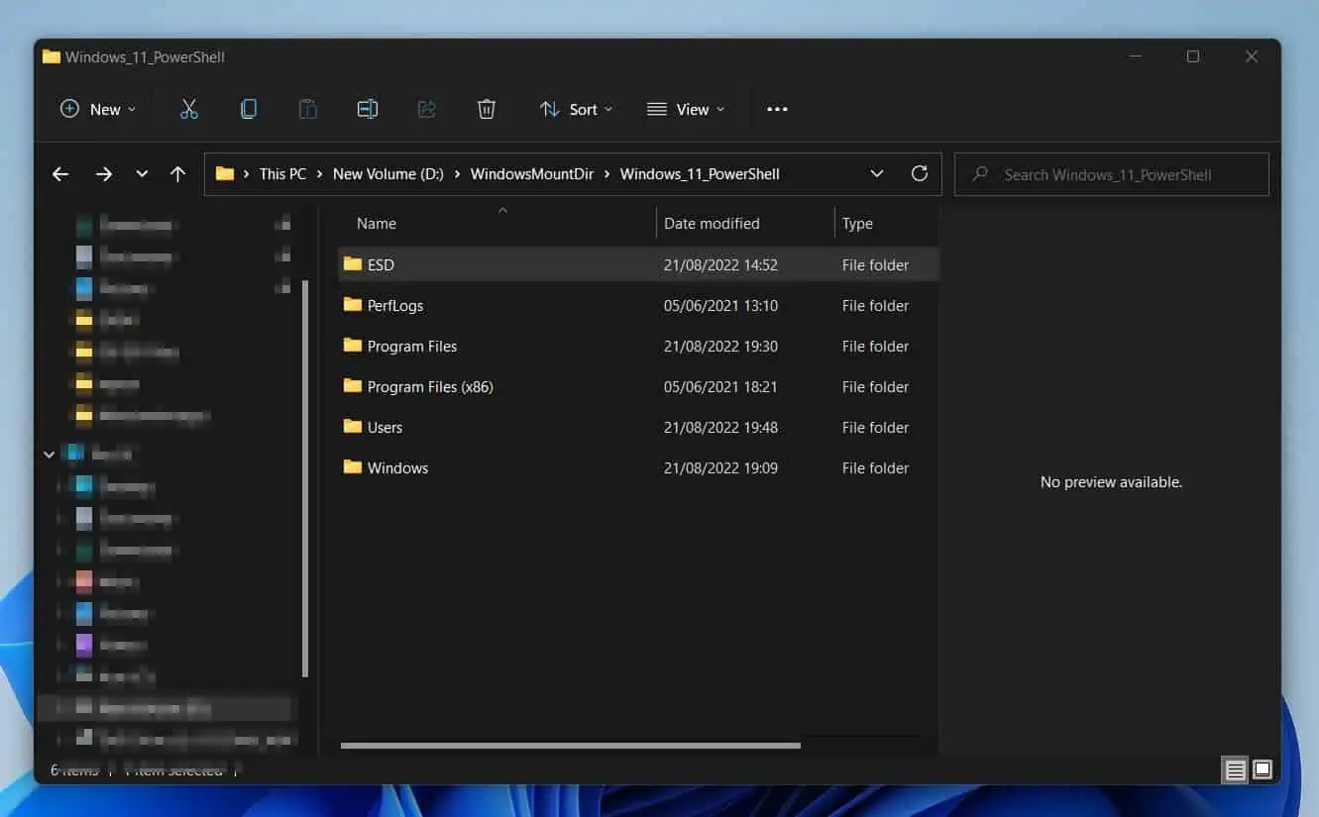Select the Program Files folder name
1319x817 pixels.
(412, 347)
